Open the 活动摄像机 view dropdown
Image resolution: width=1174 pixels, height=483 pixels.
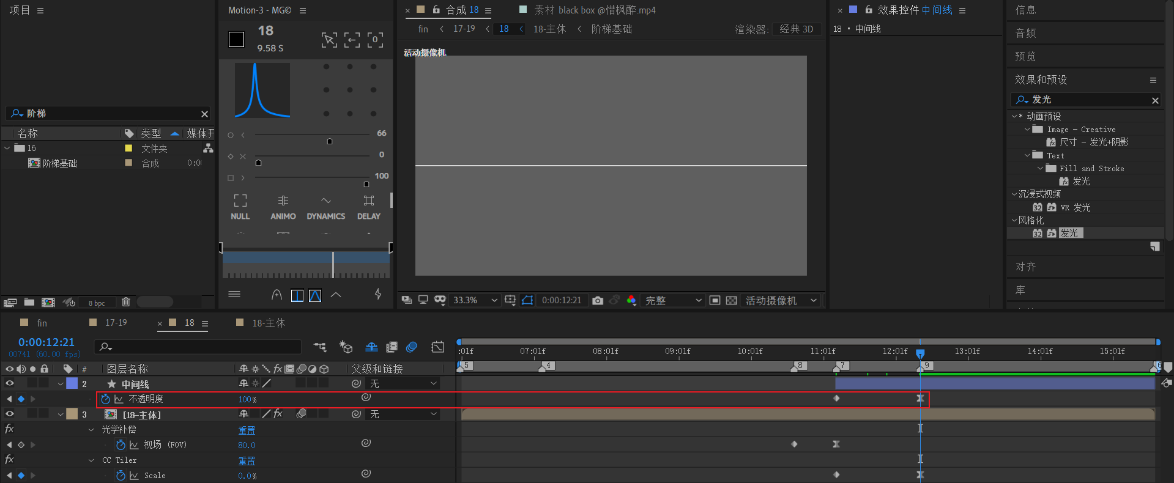tap(781, 300)
